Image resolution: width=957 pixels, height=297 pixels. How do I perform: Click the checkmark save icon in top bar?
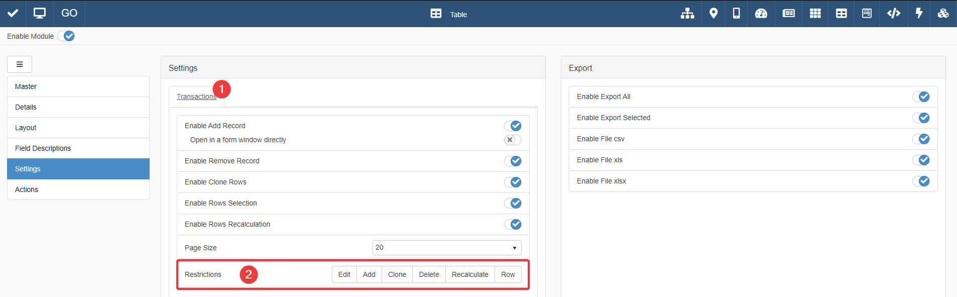click(x=13, y=14)
